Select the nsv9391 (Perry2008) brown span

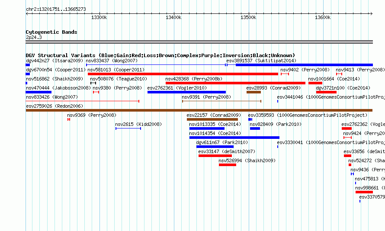[x=222, y=101]
